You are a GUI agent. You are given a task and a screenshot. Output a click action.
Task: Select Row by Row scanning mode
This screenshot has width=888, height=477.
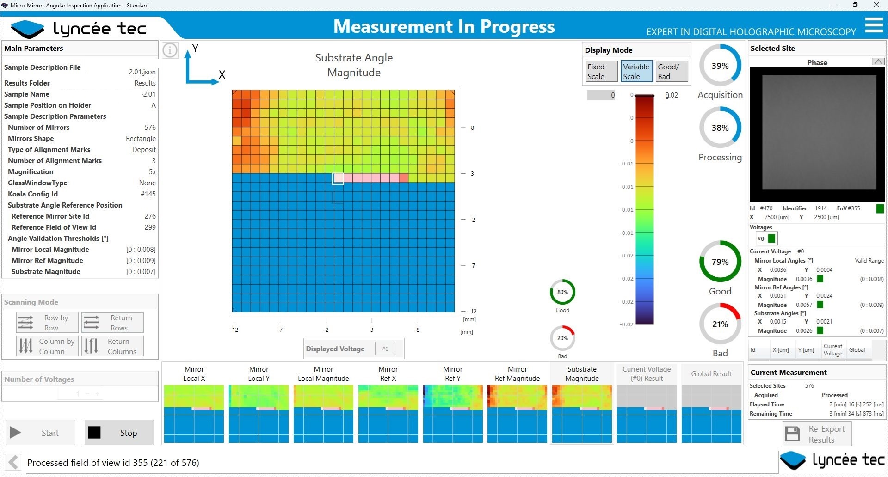(x=47, y=323)
